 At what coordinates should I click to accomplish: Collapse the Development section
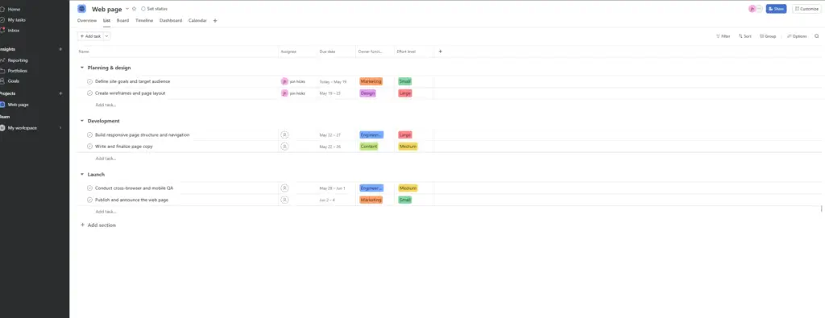[x=81, y=121]
